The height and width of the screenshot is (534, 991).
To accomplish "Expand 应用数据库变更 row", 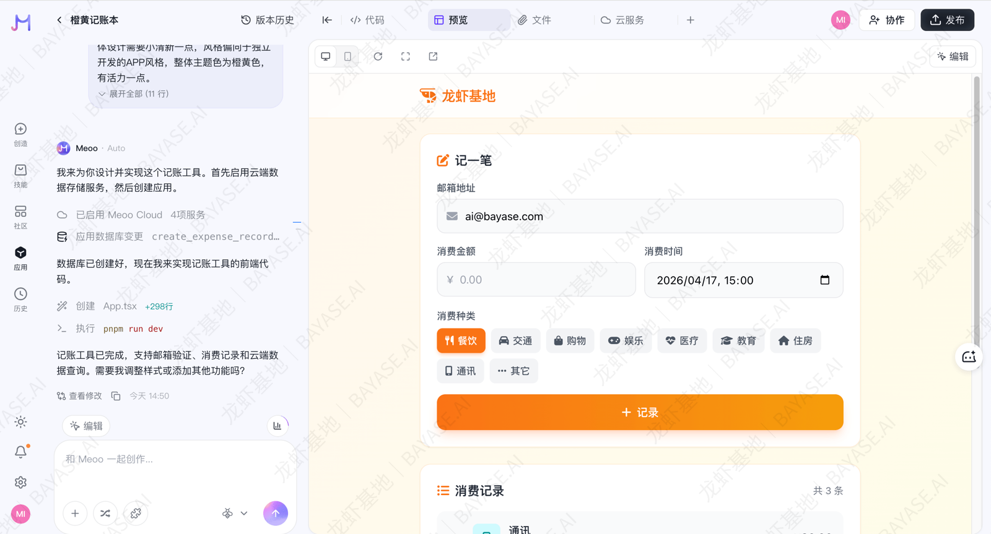I will click(x=168, y=236).
